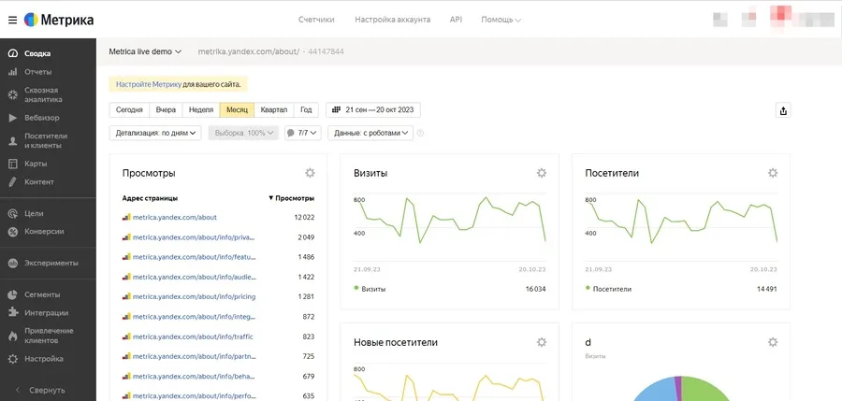Open the Данные: с роботами dropdown
The height and width of the screenshot is (401, 842).
tap(370, 134)
